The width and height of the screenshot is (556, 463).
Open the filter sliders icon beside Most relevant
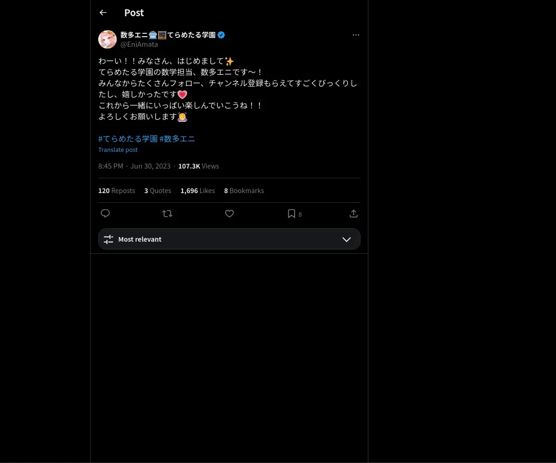(108, 239)
